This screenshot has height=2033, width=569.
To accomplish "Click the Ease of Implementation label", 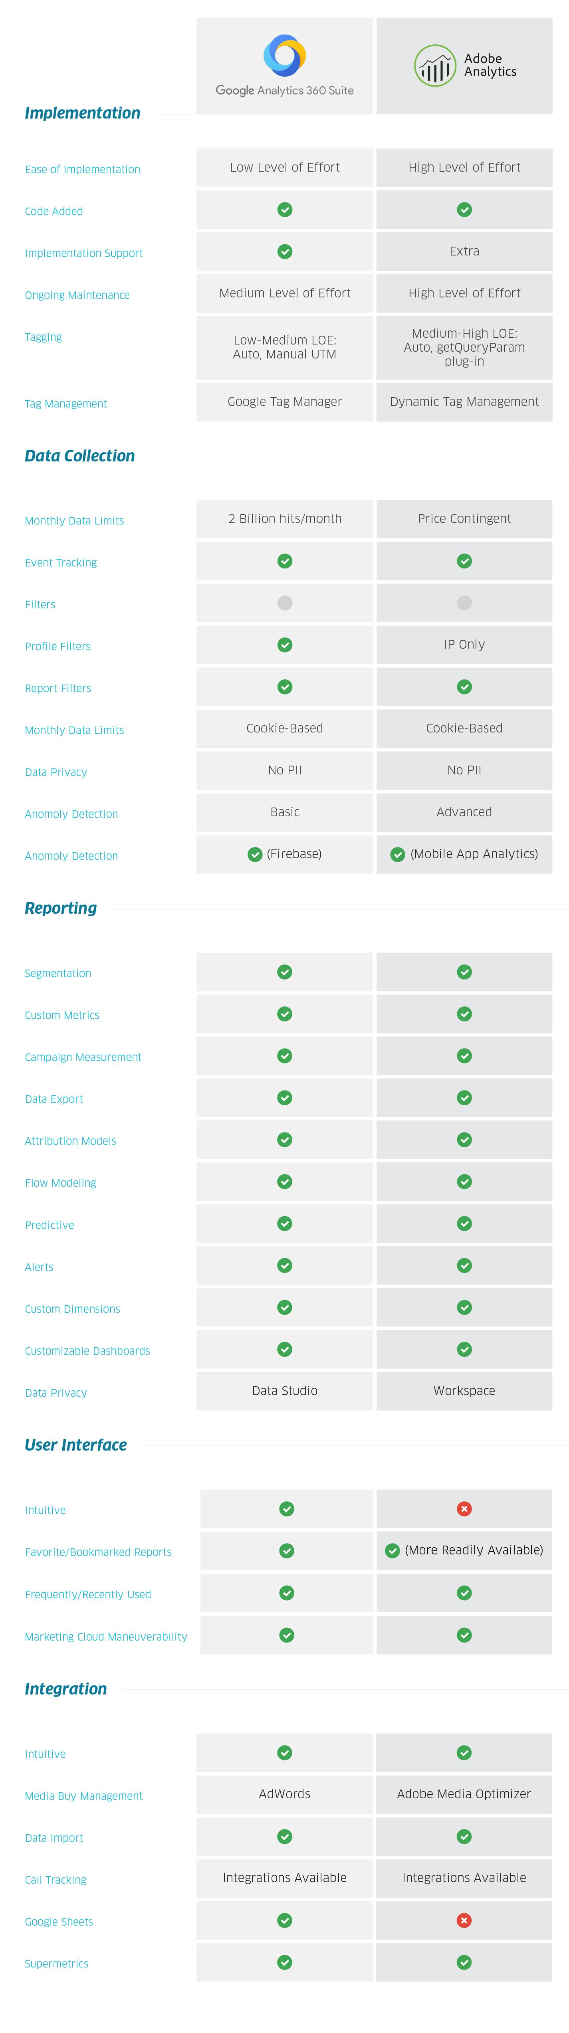I will (x=82, y=169).
